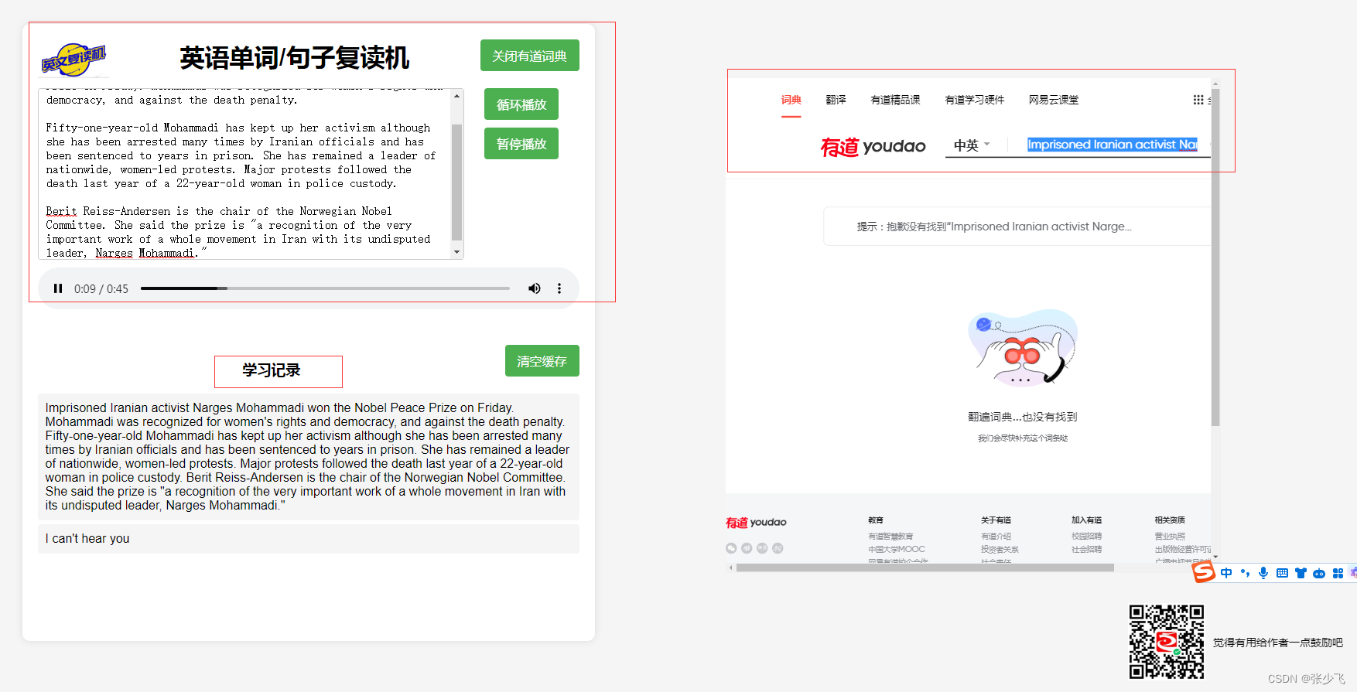1357x692 pixels.
Task: Switch to the 词典 tab
Action: (791, 100)
